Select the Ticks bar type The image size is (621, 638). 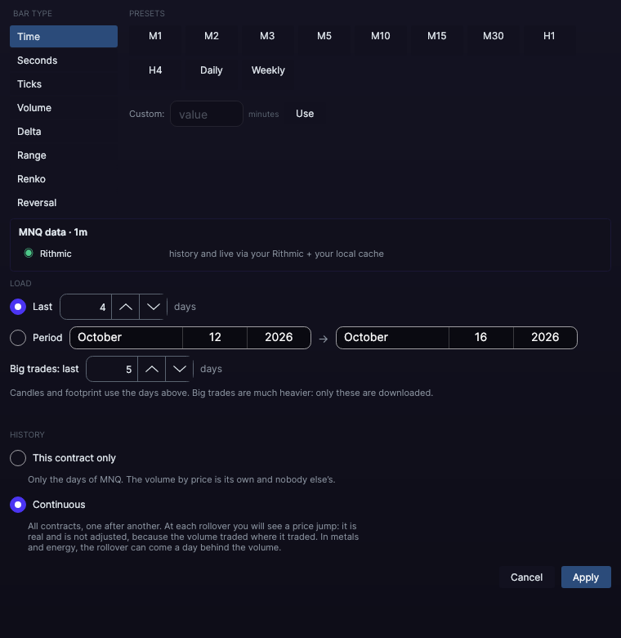point(64,83)
